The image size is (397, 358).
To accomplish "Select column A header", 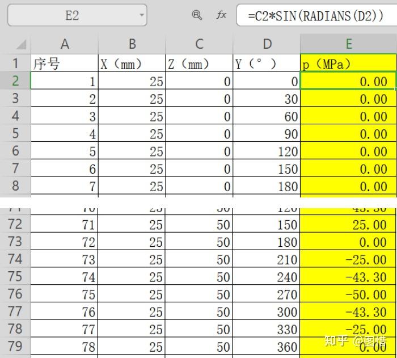I will pos(65,44).
